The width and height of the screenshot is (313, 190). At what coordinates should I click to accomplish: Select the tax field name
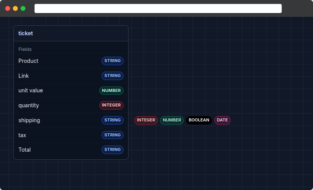tap(22, 135)
